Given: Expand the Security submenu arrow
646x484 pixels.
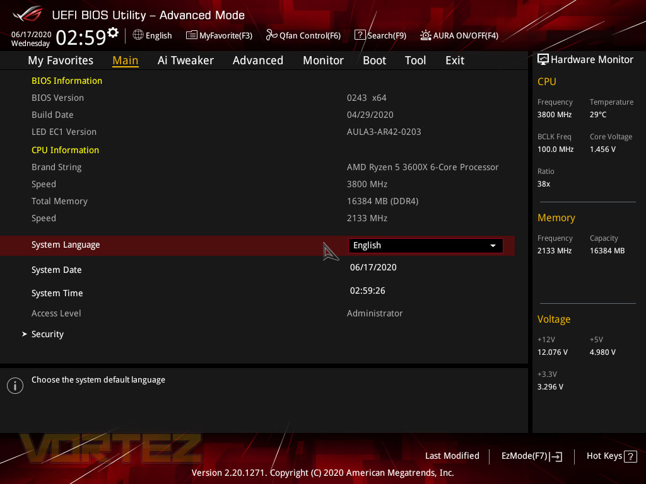Looking at the screenshot, I should pyautogui.click(x=25, y=334).
